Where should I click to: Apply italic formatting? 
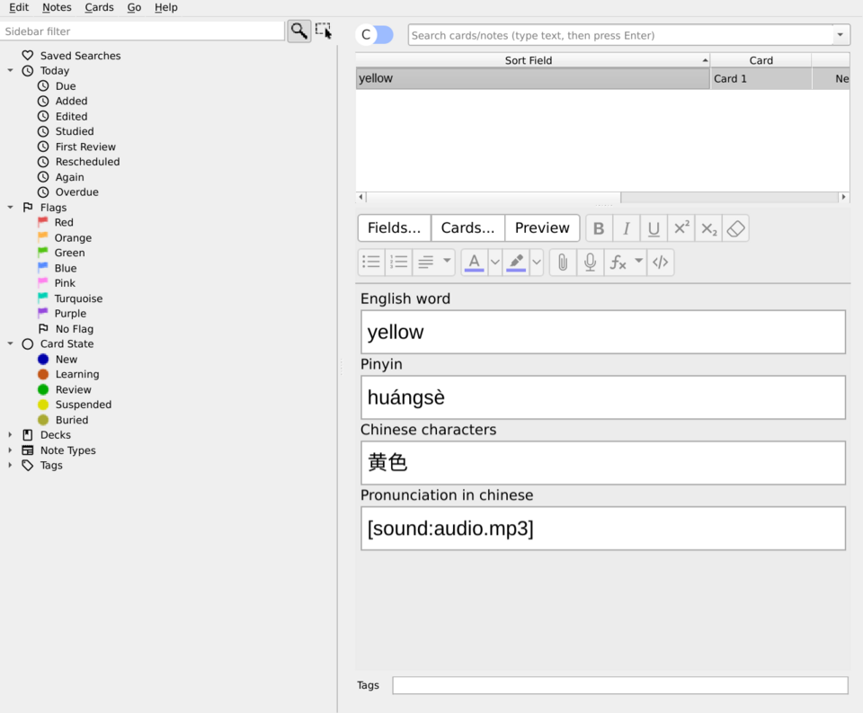(626, 227)
